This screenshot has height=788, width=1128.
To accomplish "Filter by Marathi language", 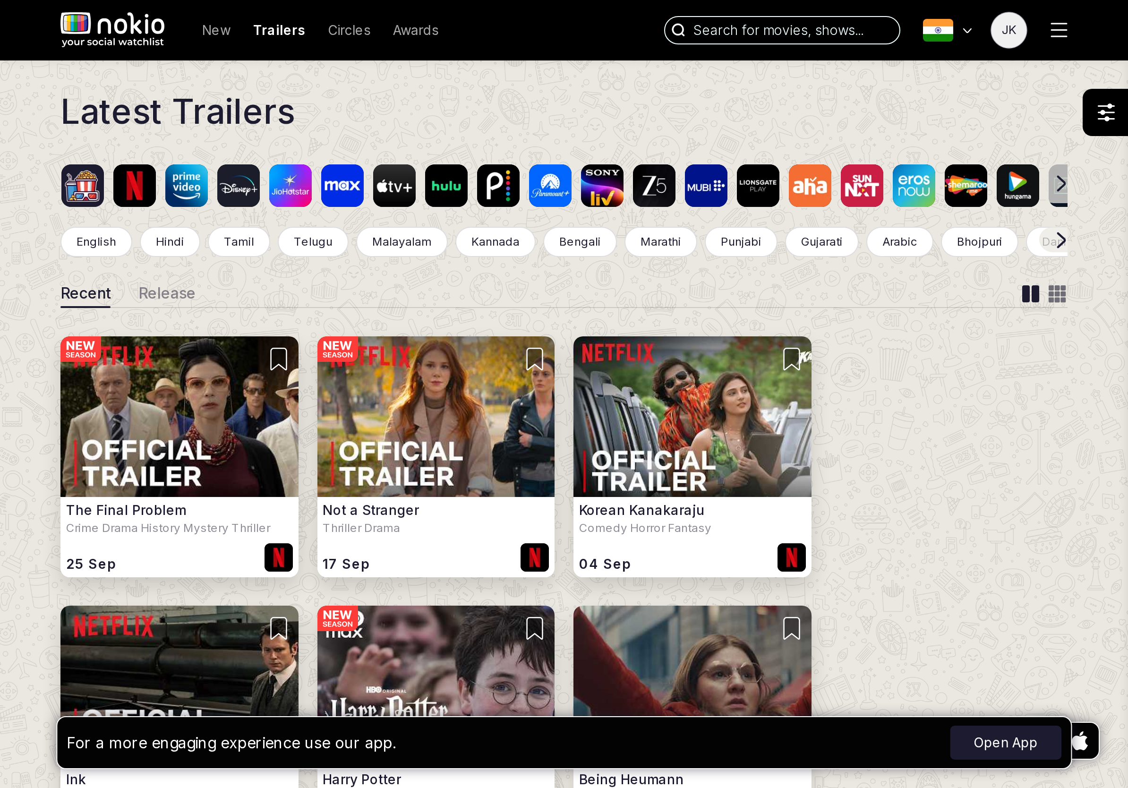I will pyautogui.click(x=660, y=242).
